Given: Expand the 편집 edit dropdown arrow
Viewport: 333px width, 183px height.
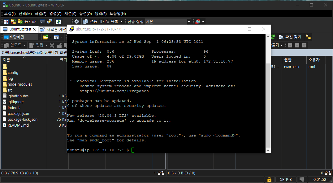Looking at the screenshot, I should [x=46, y=45].
